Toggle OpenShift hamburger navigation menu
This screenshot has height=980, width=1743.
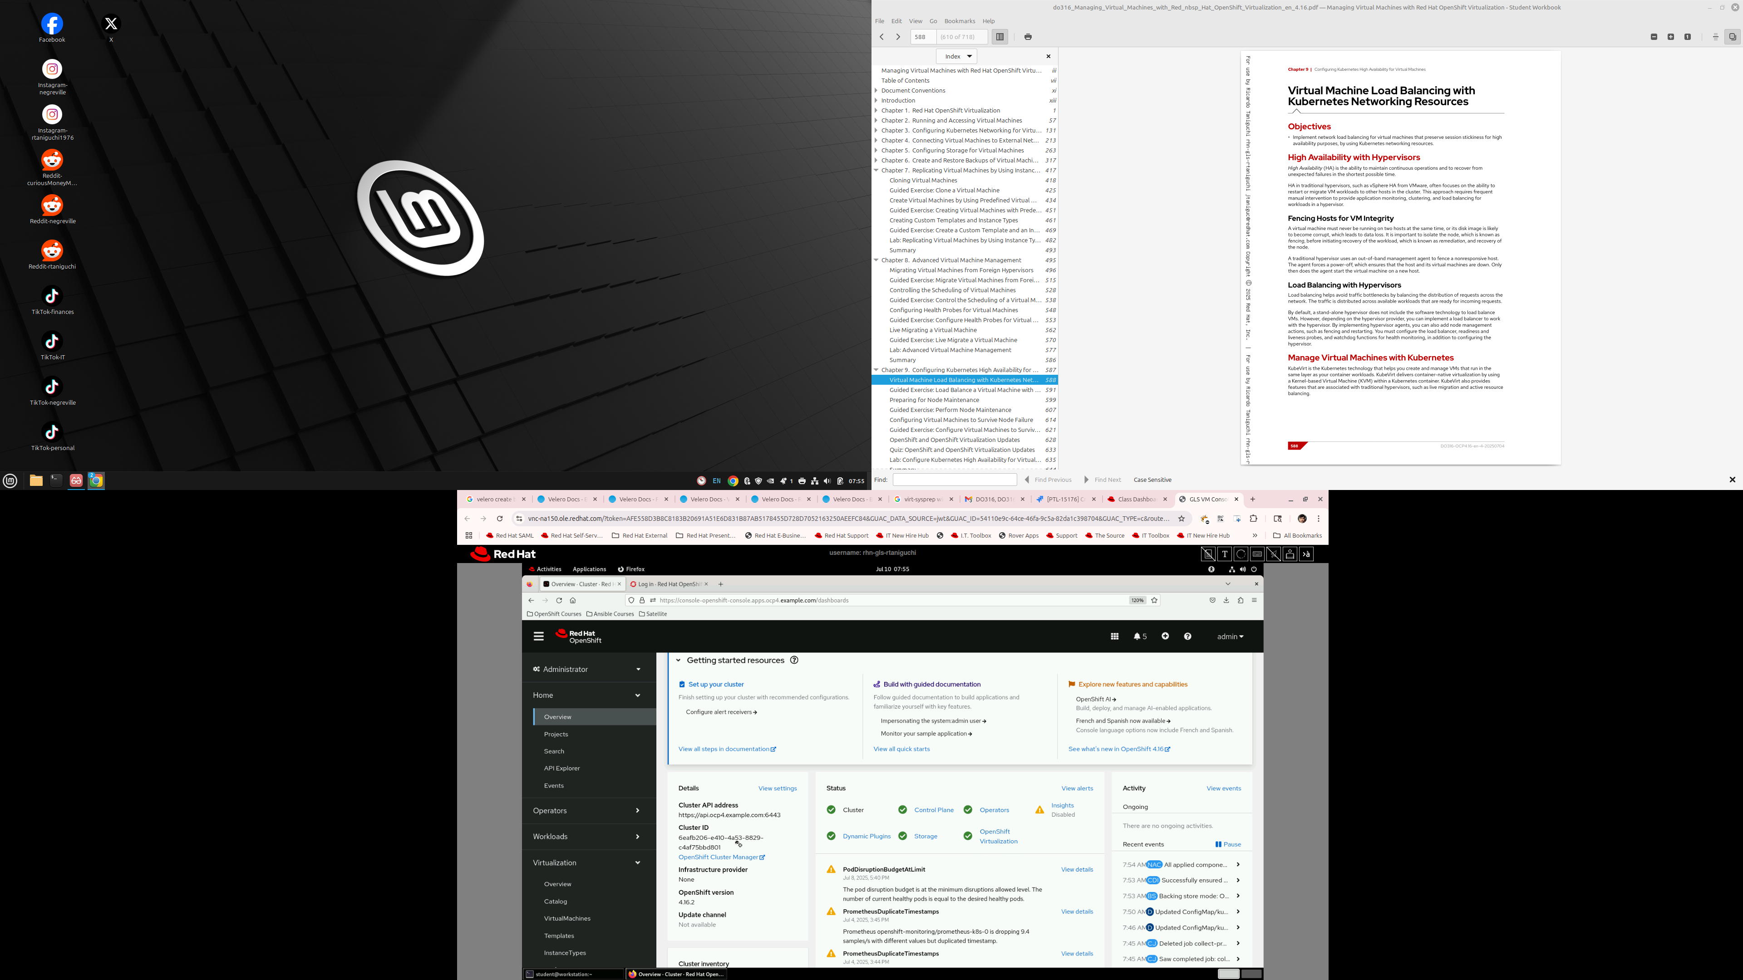(539, 637)
